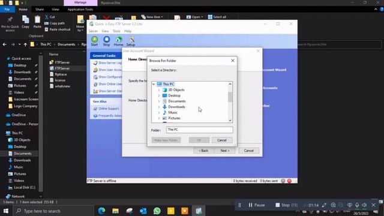Select the Downloads folder in the Browse dialog tree

tap(176, 107)
